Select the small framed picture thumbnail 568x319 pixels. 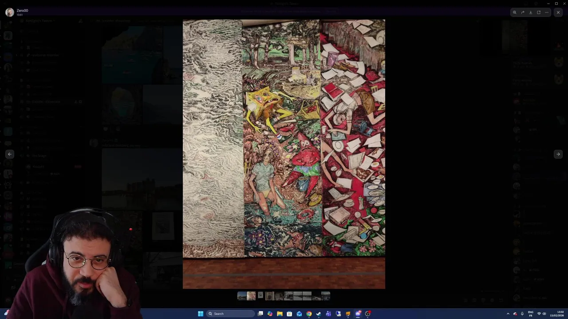click(260, 296)
